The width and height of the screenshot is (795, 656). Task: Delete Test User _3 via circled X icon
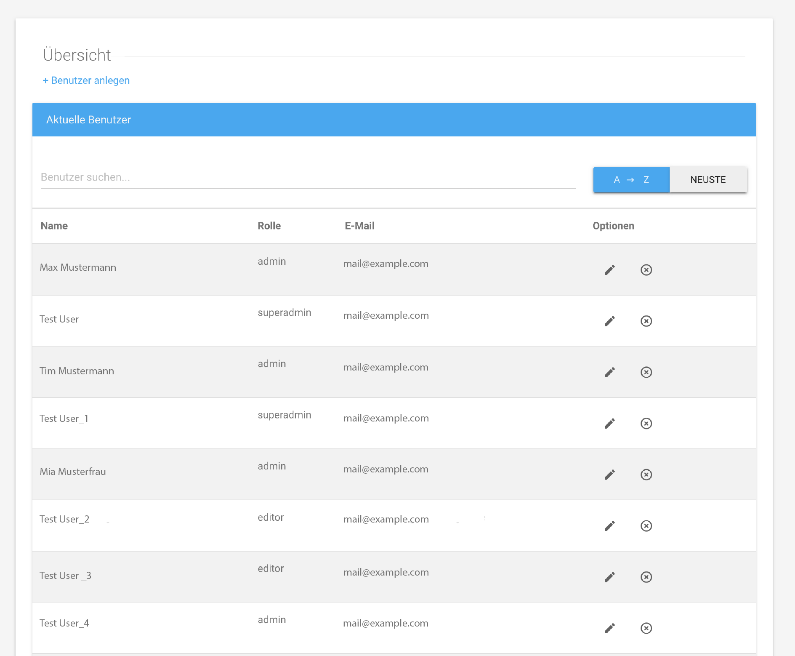point(646,577)
